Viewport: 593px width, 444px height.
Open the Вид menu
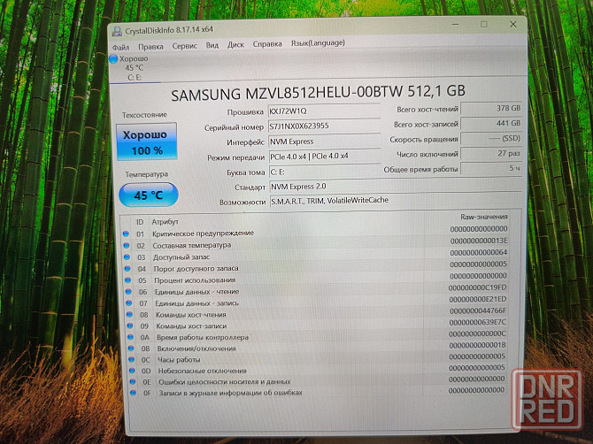pos(212,45)
